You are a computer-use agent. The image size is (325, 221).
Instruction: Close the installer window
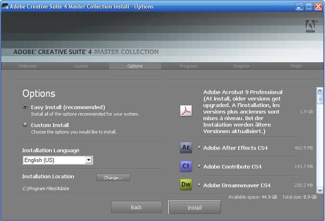318,7
